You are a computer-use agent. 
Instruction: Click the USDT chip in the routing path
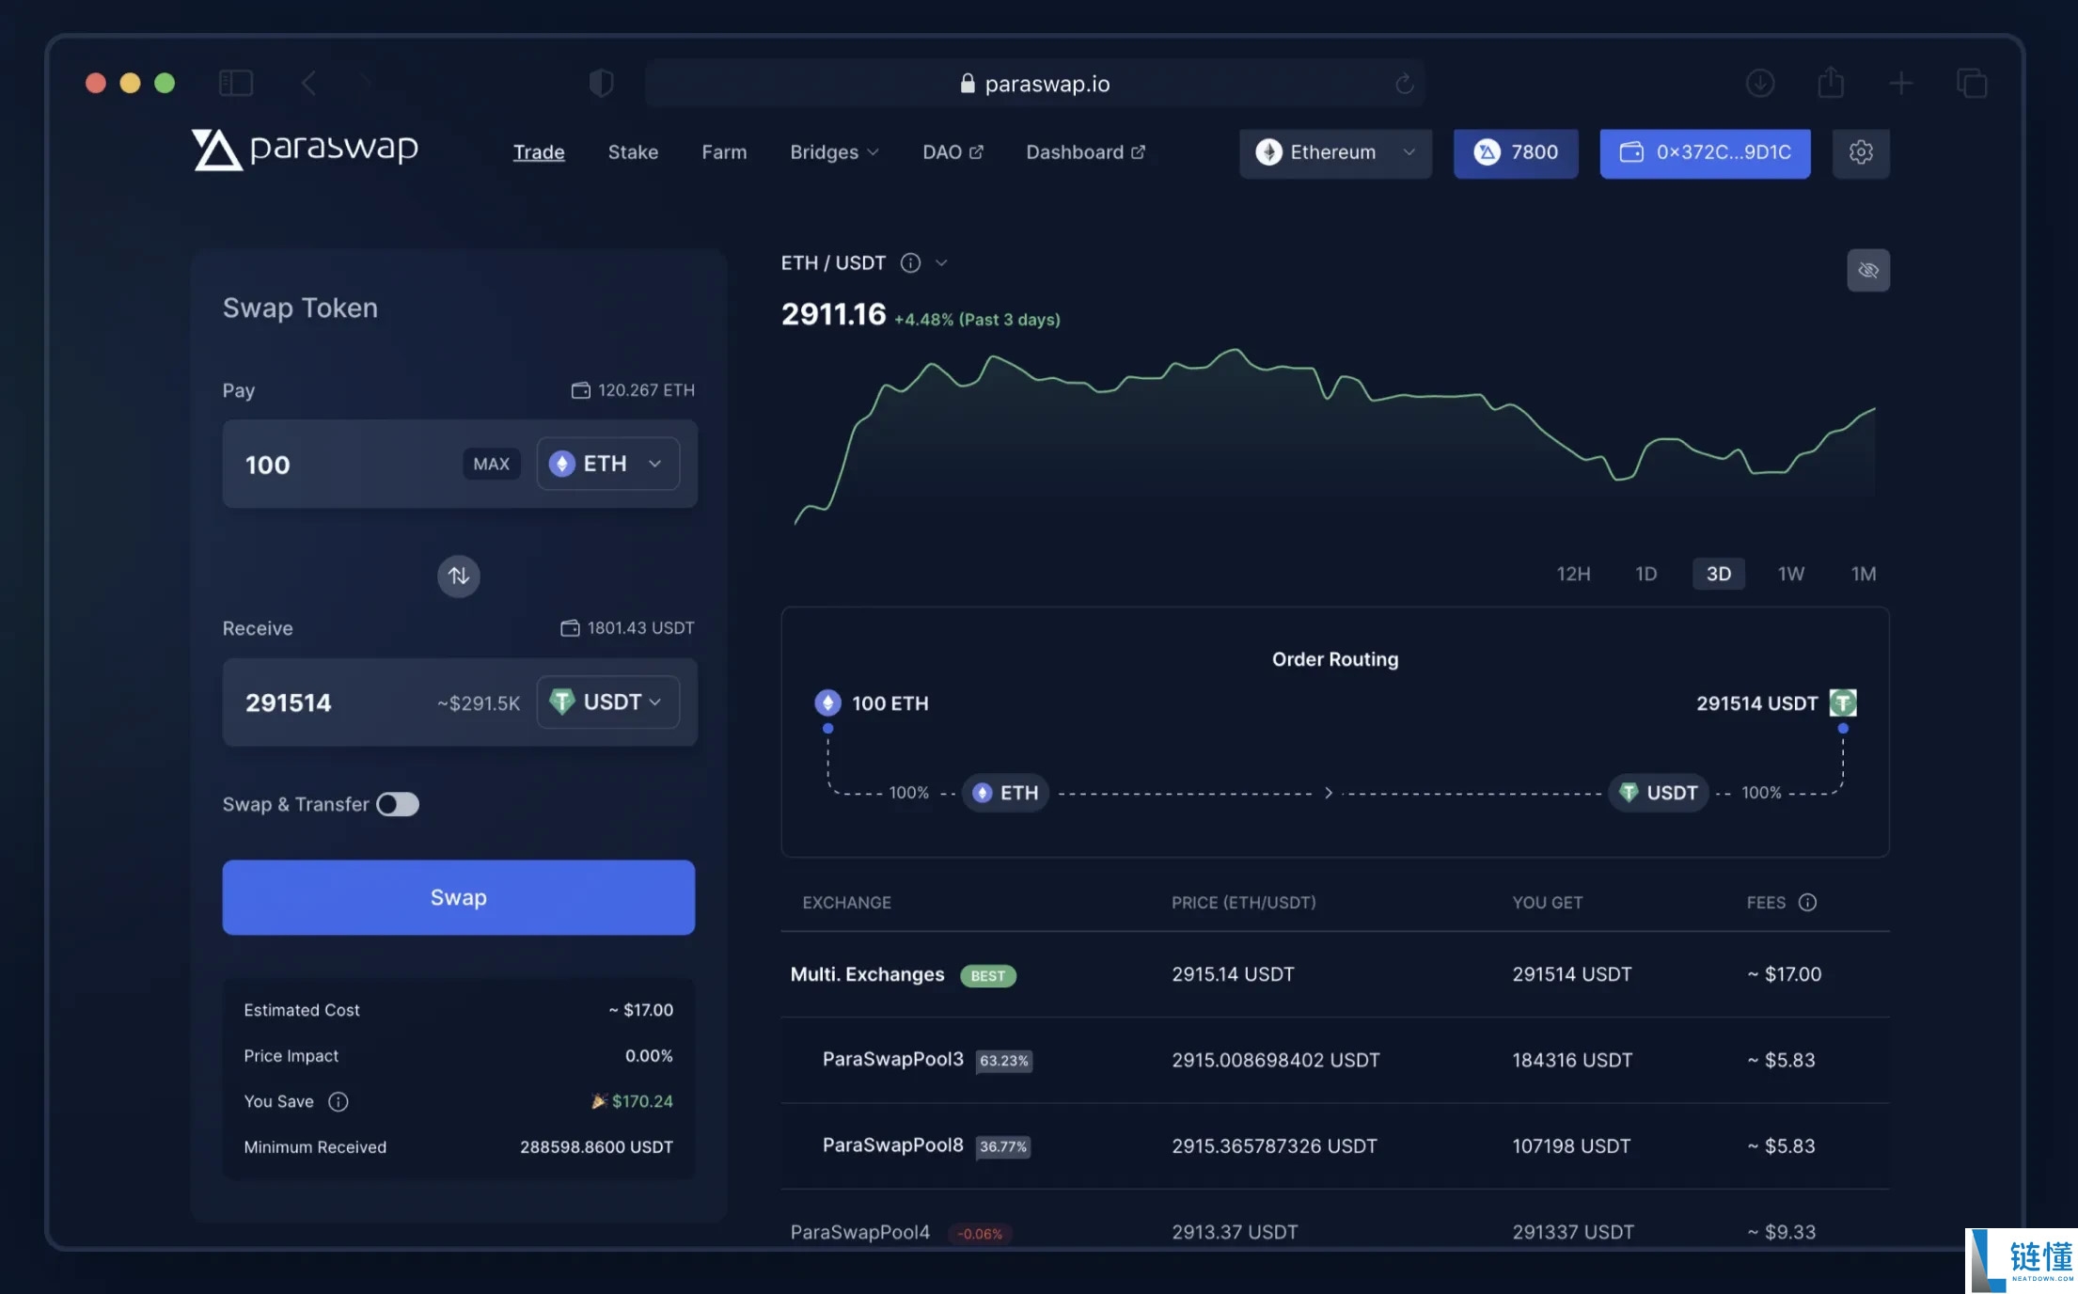[x=1659, y=793]
